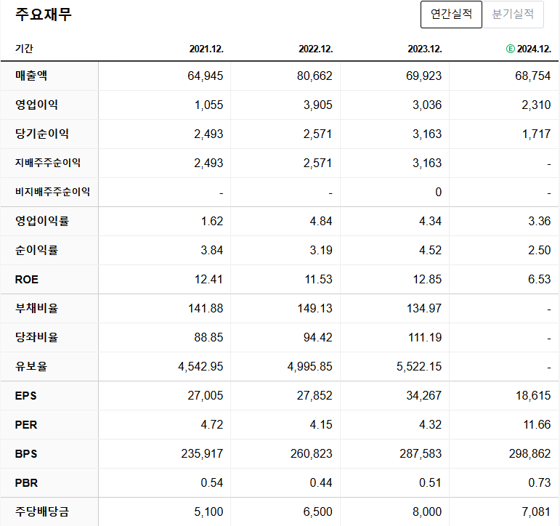Screen dimensions: 560x526
Task: Select PBR estimate 0.73
Action: tap(540, 482)
